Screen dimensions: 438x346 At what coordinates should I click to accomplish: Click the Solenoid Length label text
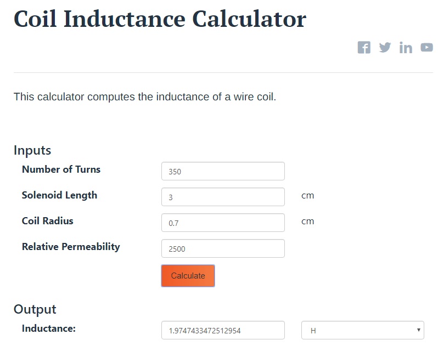[59, 195]
